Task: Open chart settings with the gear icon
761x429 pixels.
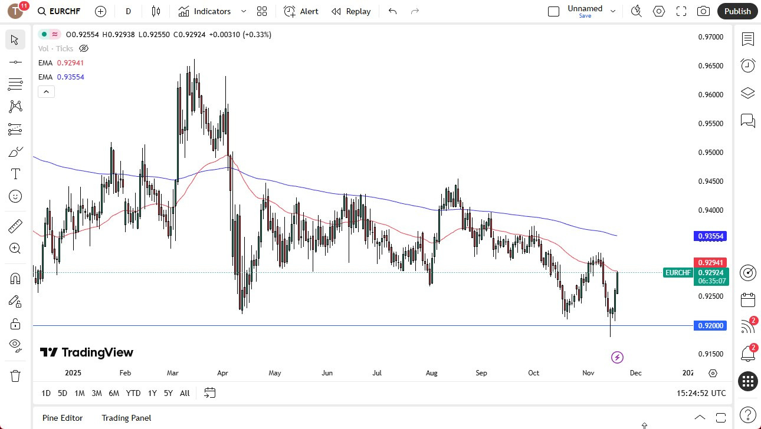Action: pyautogui.click(x=659, y=11)
